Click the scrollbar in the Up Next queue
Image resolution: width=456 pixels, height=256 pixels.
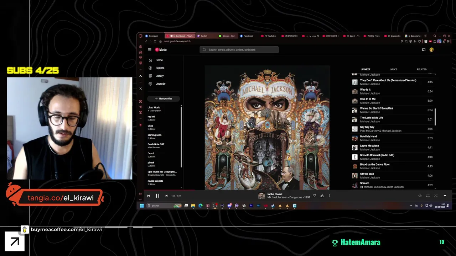click(435, 117)
